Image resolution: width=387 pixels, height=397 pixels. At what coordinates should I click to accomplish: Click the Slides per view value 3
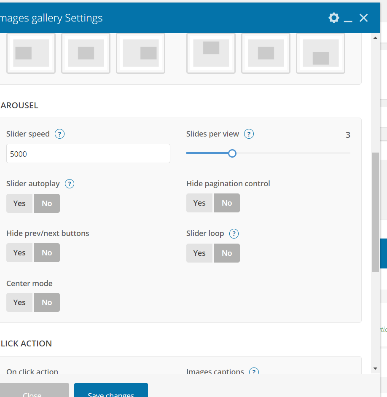tap(348, 135)
